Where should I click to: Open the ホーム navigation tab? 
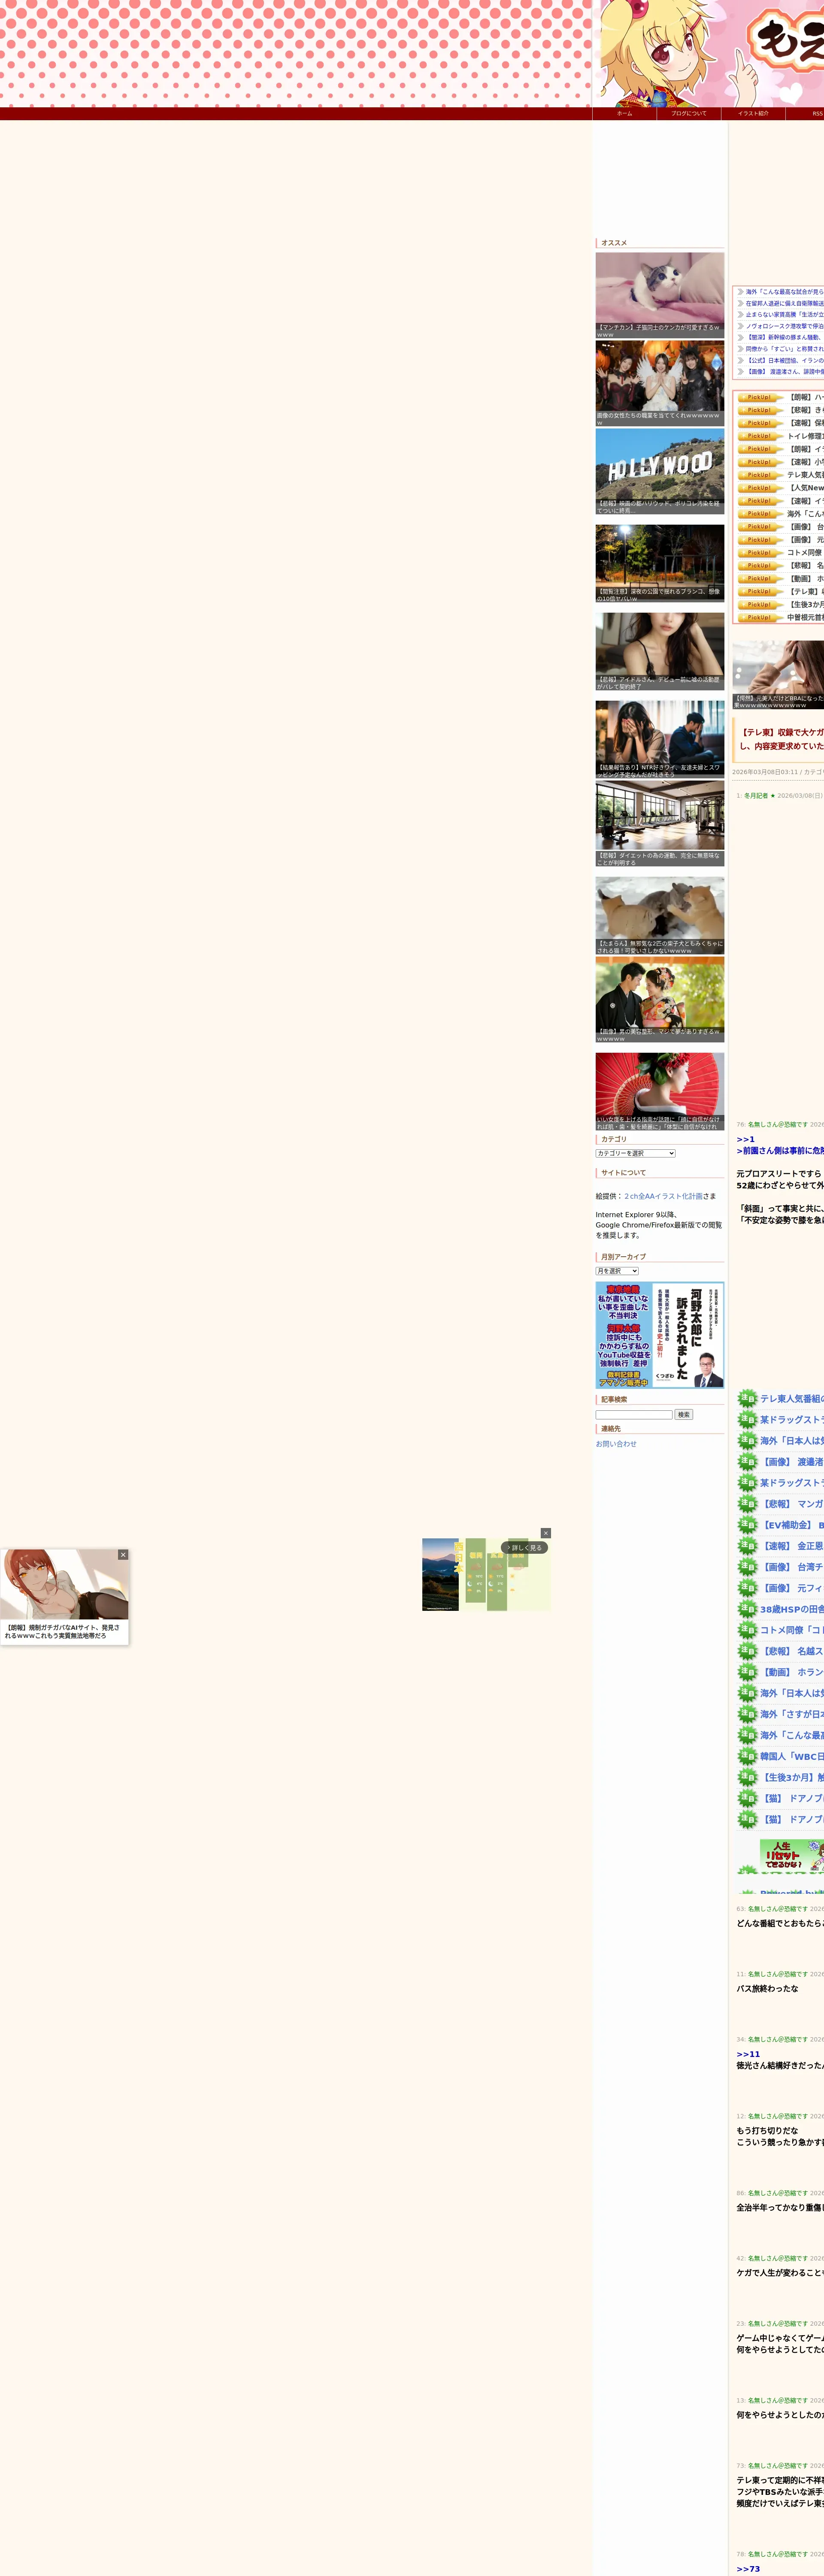click(624, 113)
